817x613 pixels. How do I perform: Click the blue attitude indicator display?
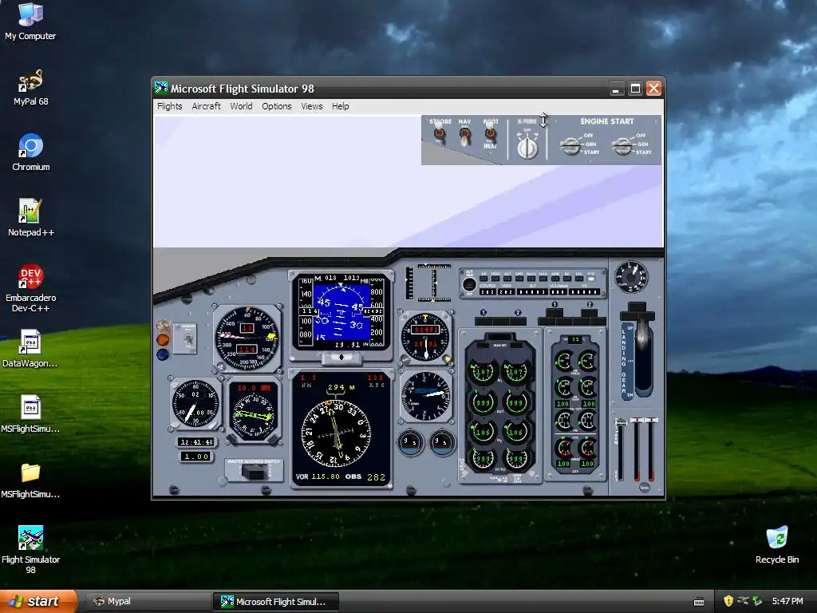coord(341,313)
